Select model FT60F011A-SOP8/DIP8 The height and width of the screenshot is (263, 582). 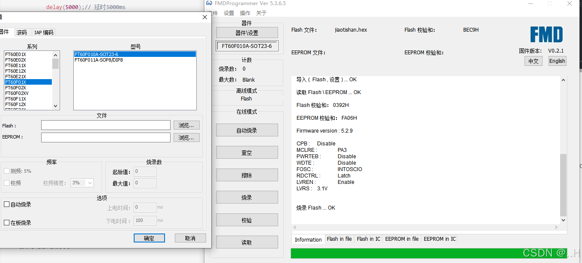pos(135,60)
